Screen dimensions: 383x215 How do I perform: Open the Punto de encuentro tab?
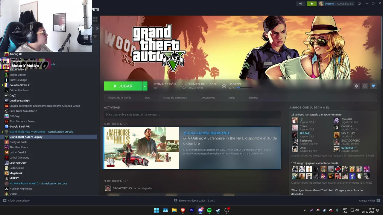175,98
